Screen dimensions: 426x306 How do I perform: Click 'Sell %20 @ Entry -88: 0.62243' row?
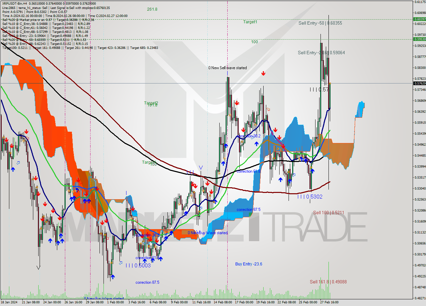pos(45,44)
